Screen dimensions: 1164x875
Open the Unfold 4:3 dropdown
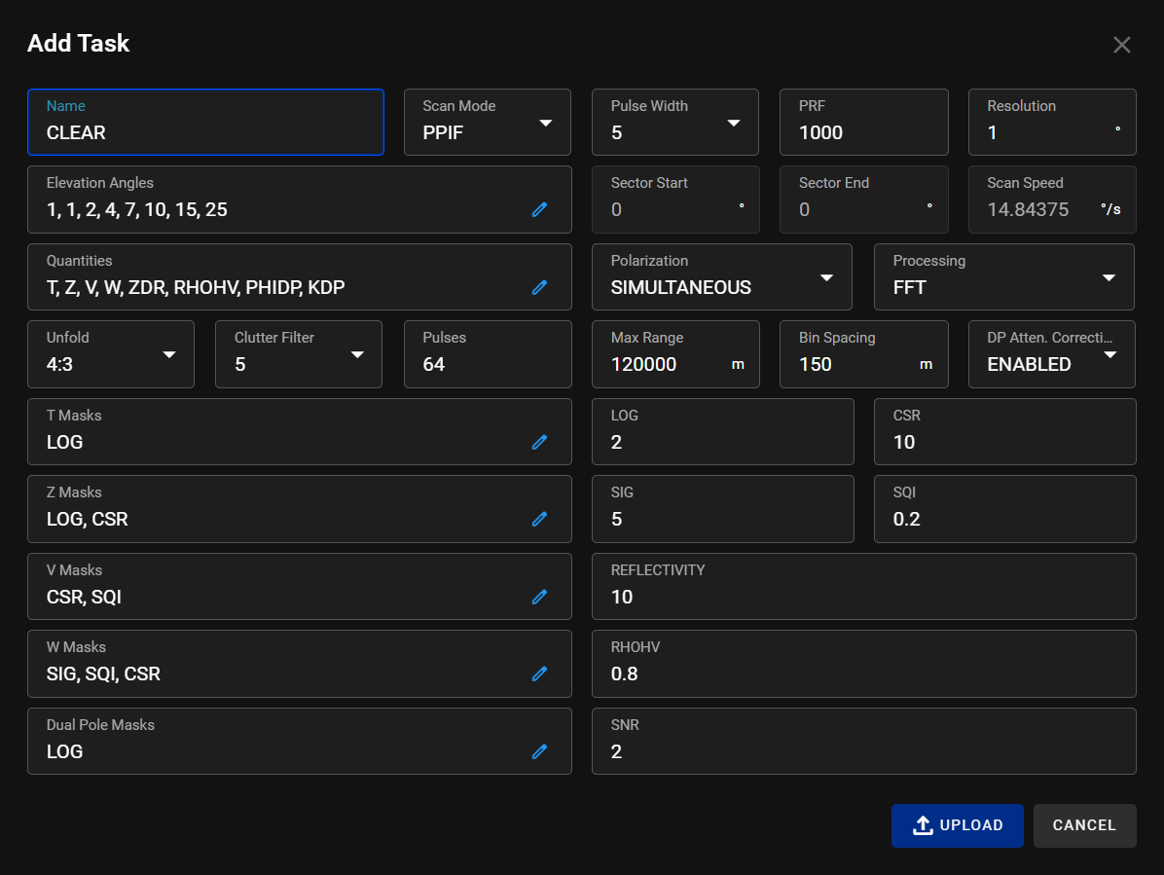(111, 354)
